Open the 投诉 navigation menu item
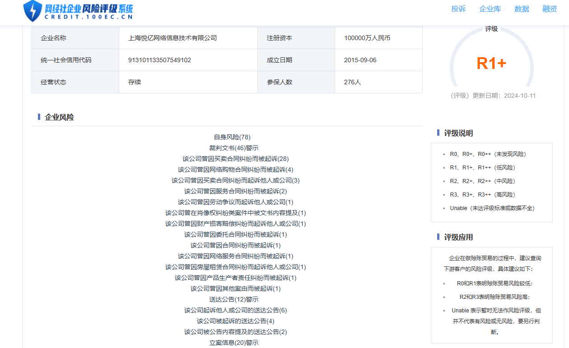The width and height of the screenshot is (569, 348). [x=458, y=9]
